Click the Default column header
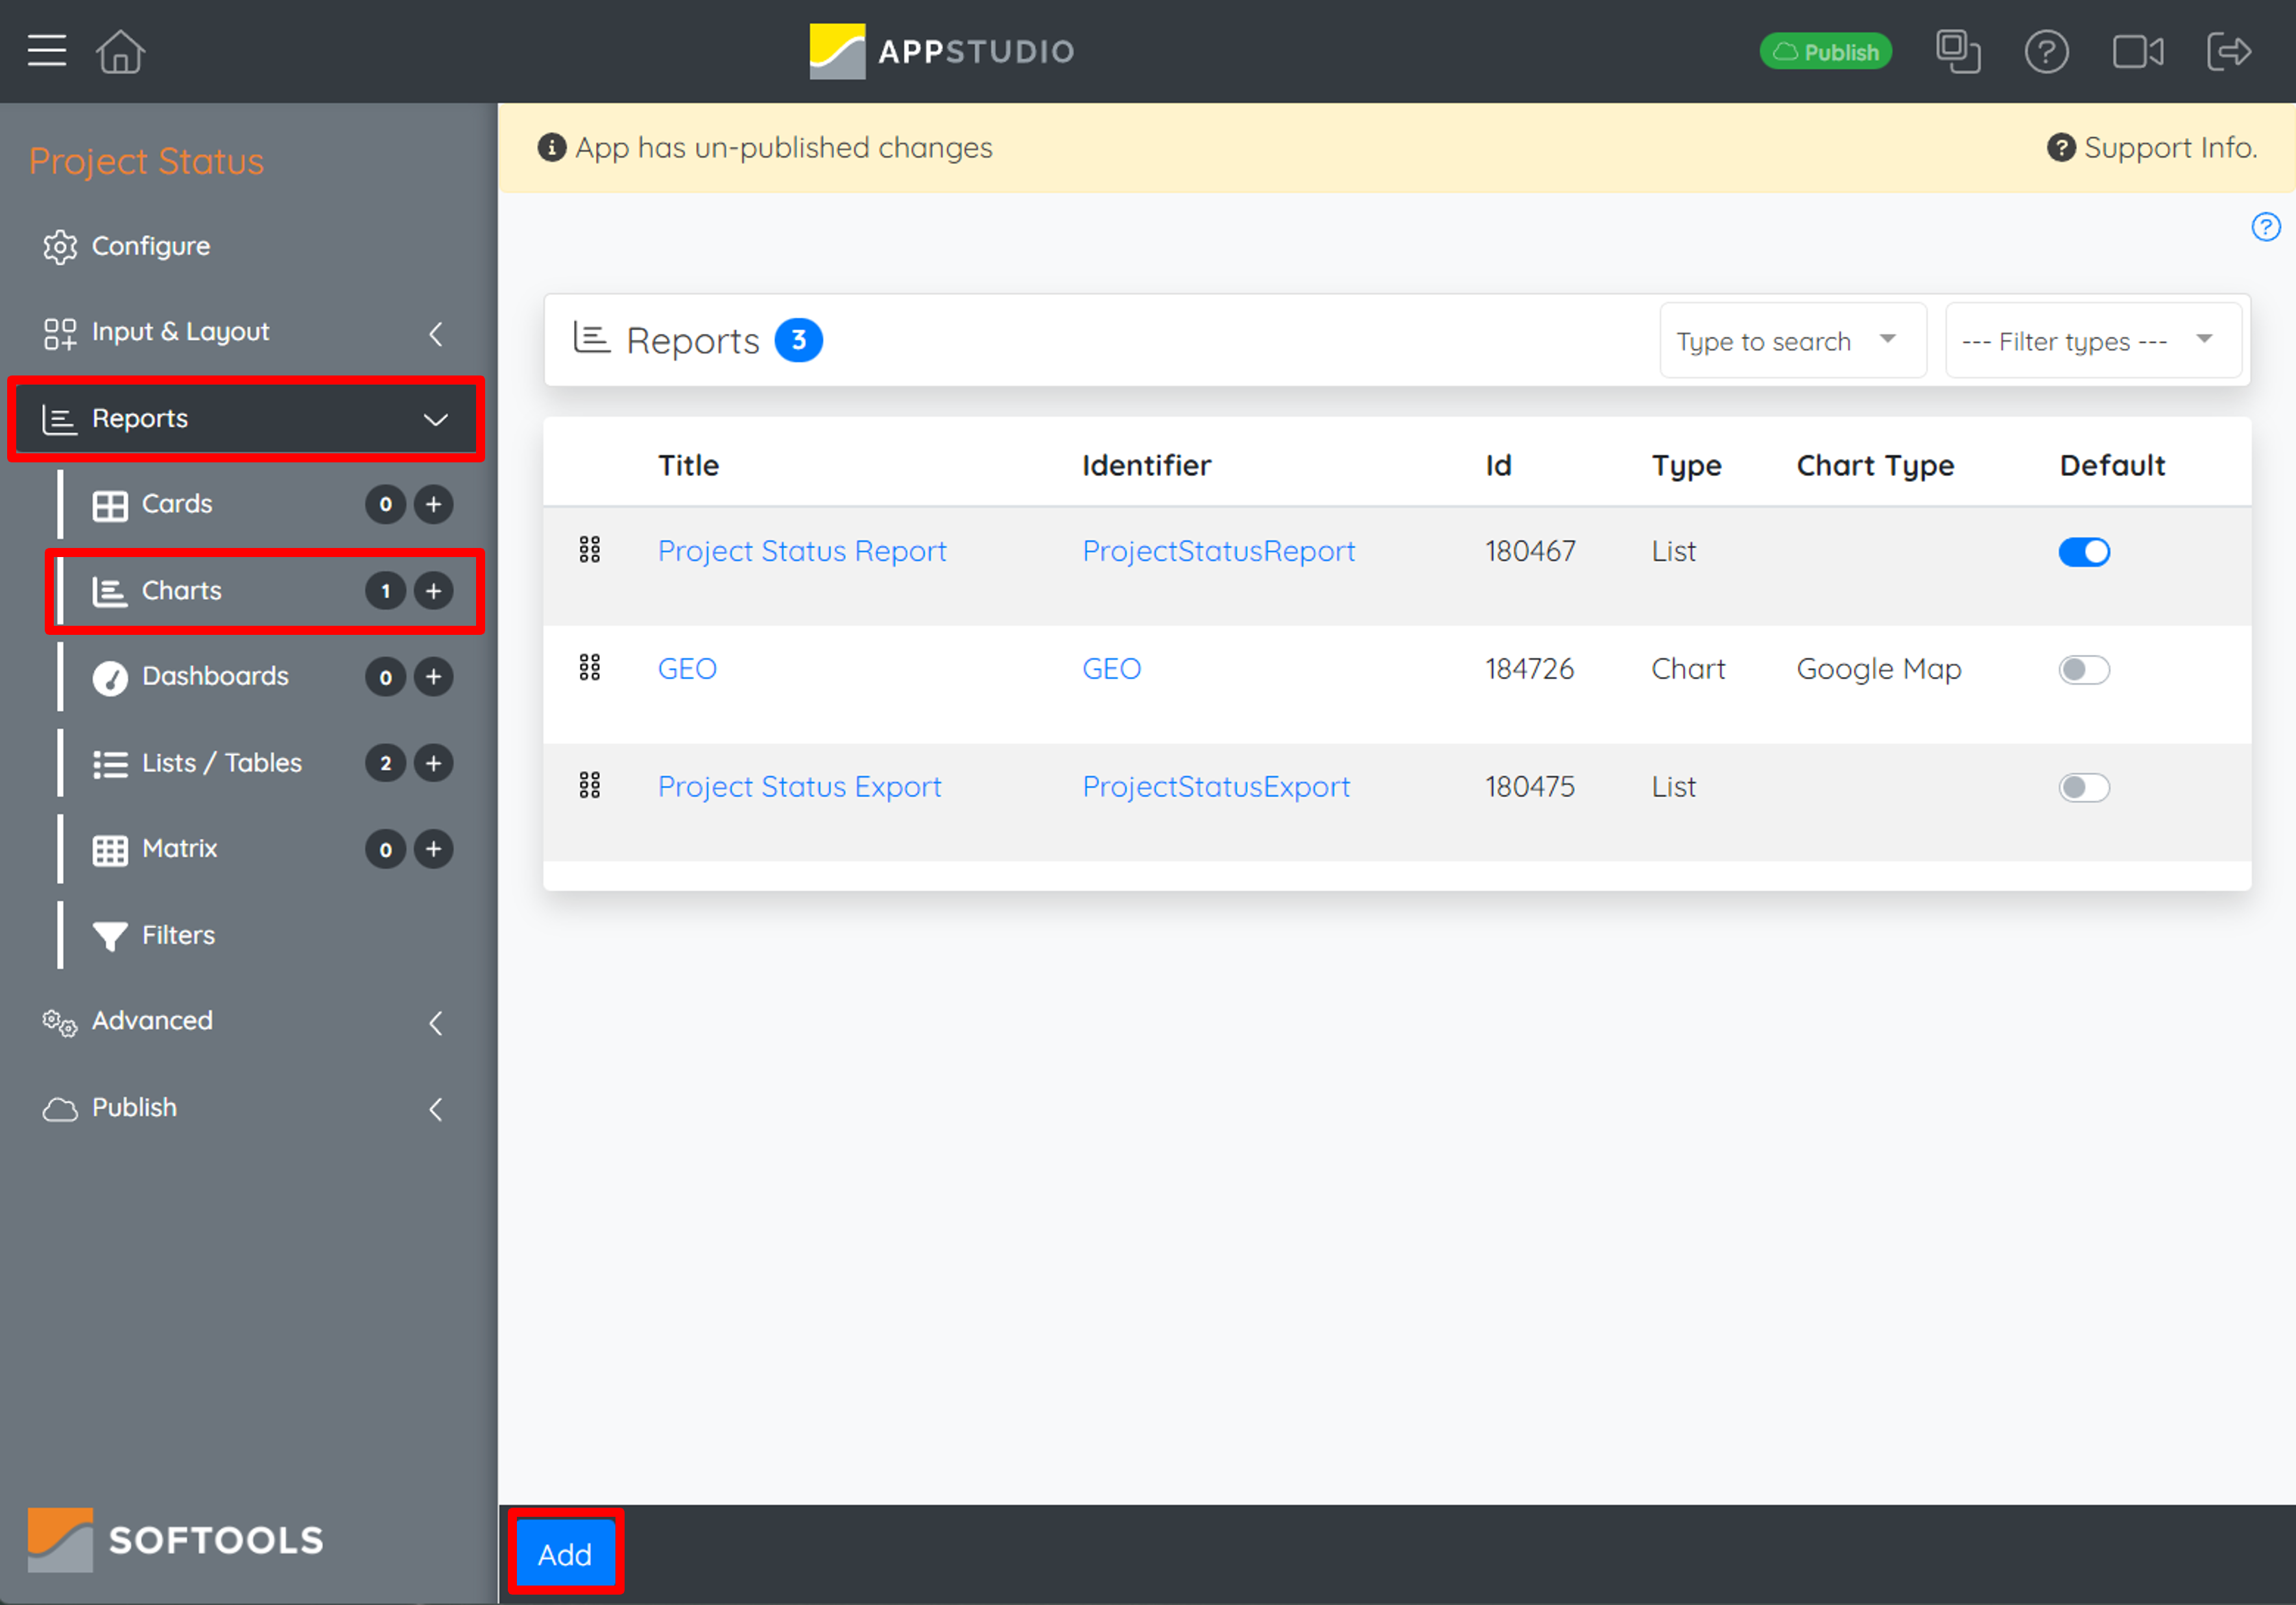Viewport: 2296px width, 1605px height. point(2112,465)
